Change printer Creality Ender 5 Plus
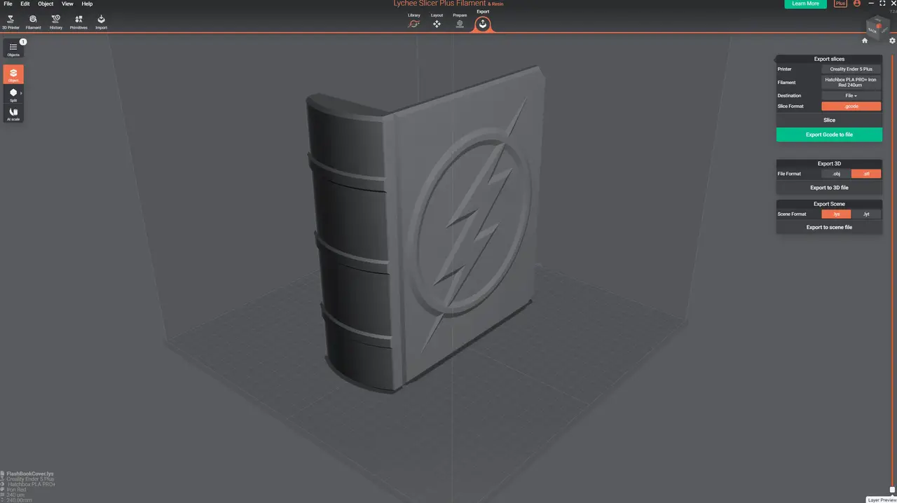The width and height of the screenshot is (897, 503). click(x=851, y=69)
